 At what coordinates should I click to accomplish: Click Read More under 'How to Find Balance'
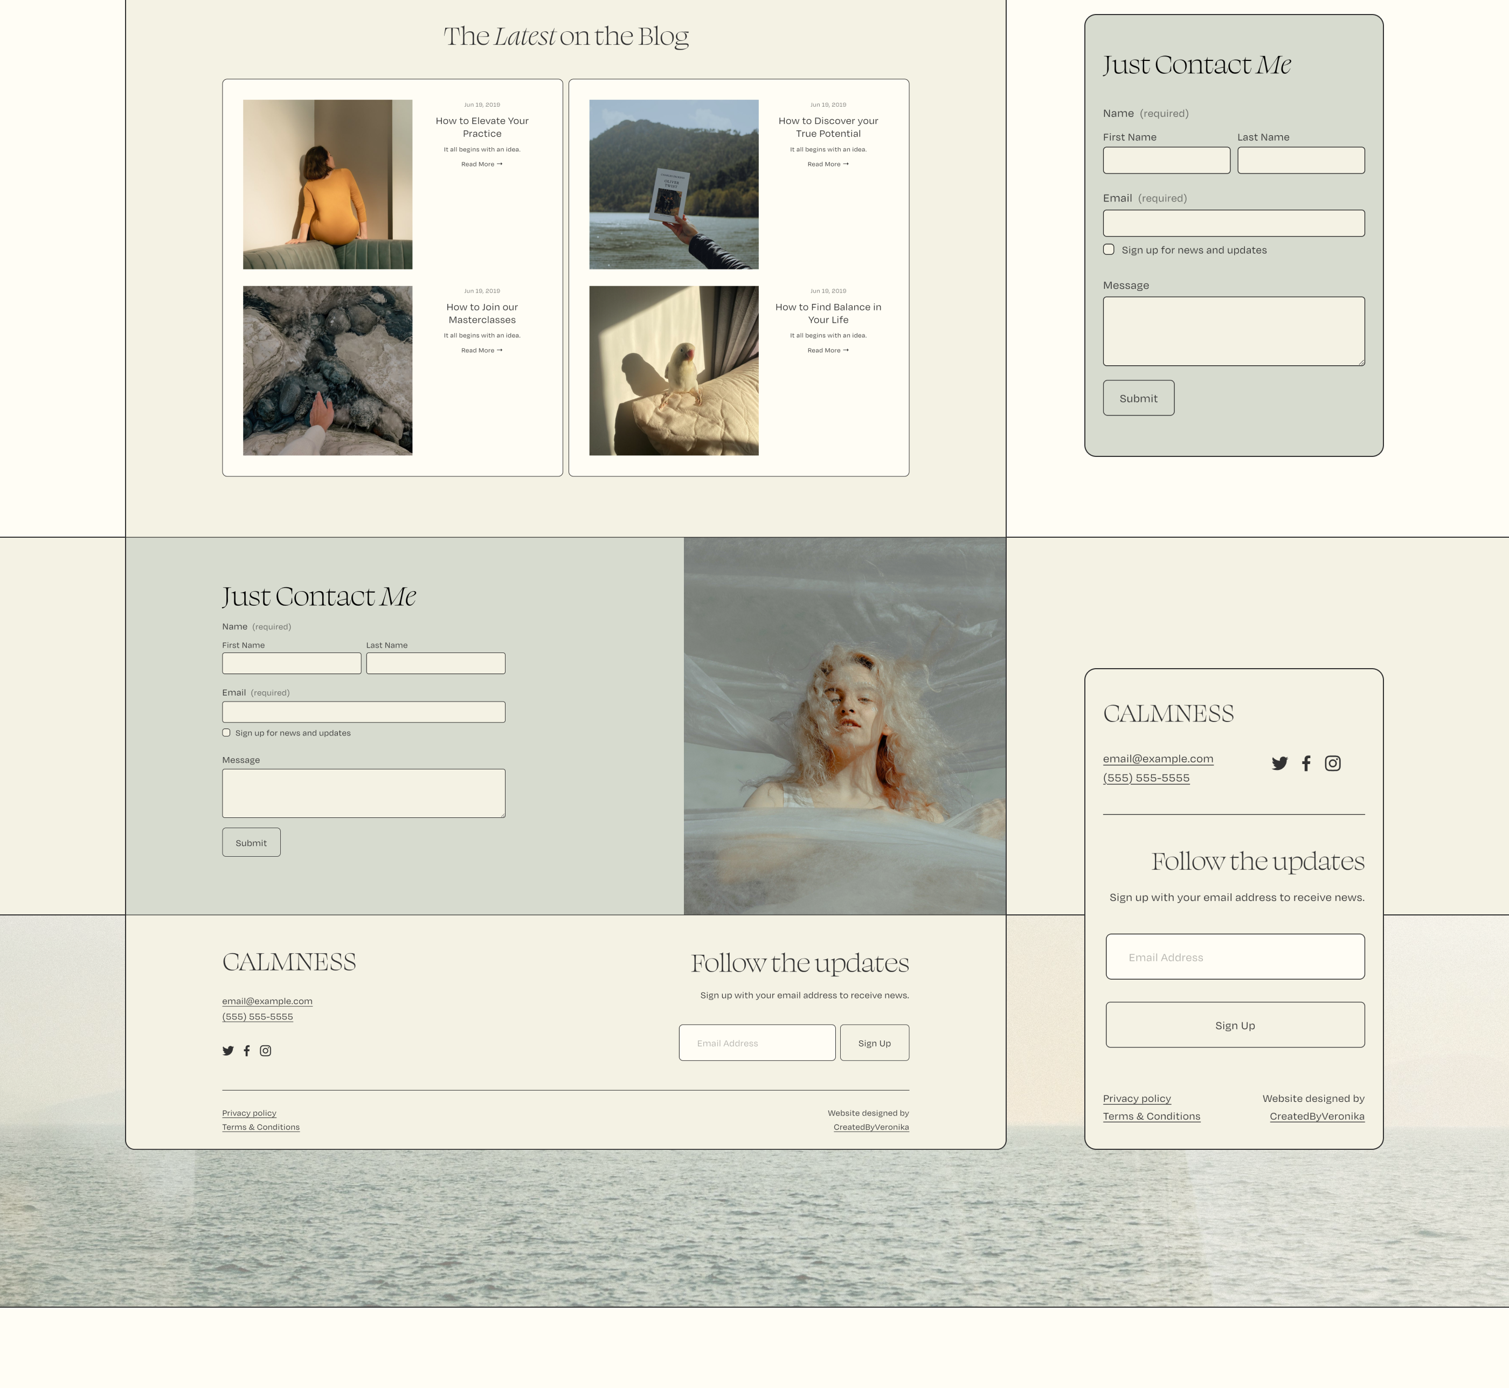[828, 350]
